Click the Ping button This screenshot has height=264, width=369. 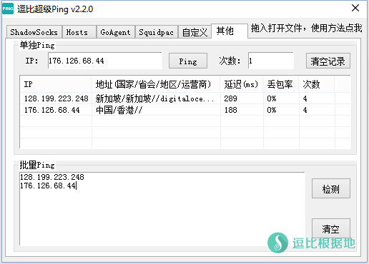pos(188,61)
